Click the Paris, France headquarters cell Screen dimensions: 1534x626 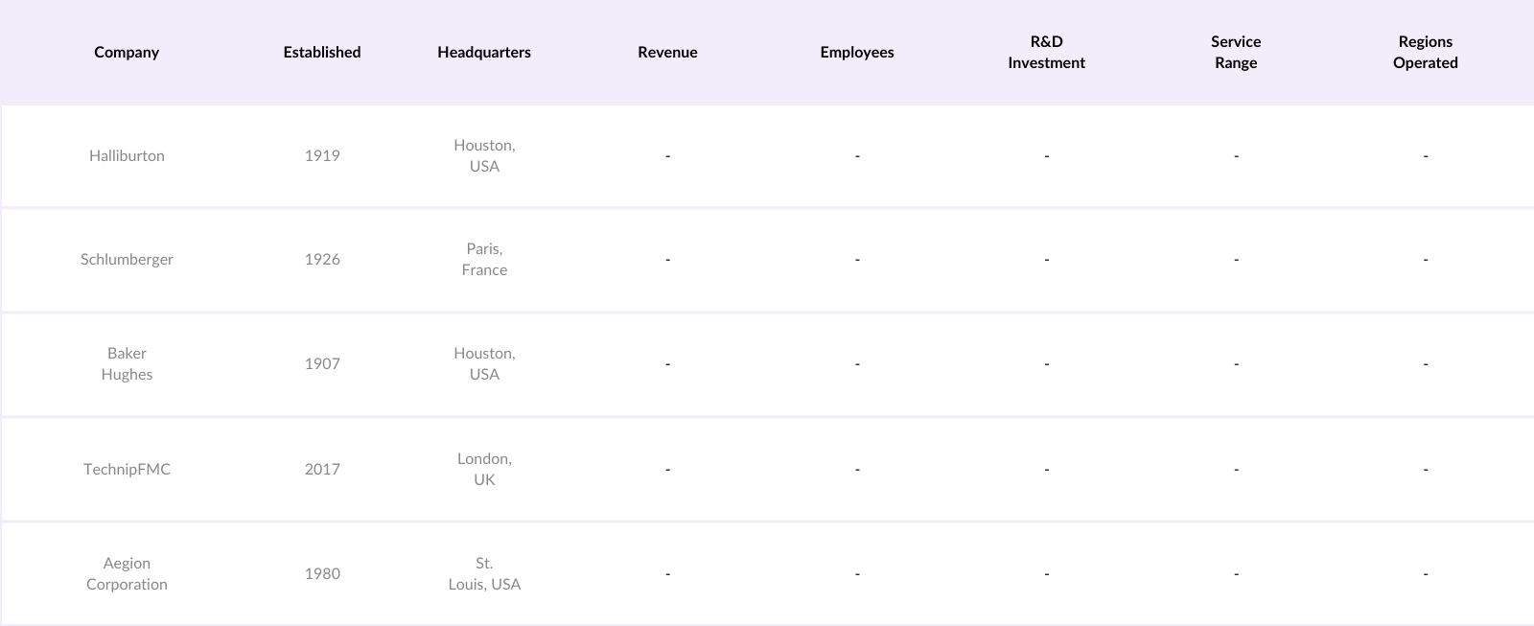[484, 260]
